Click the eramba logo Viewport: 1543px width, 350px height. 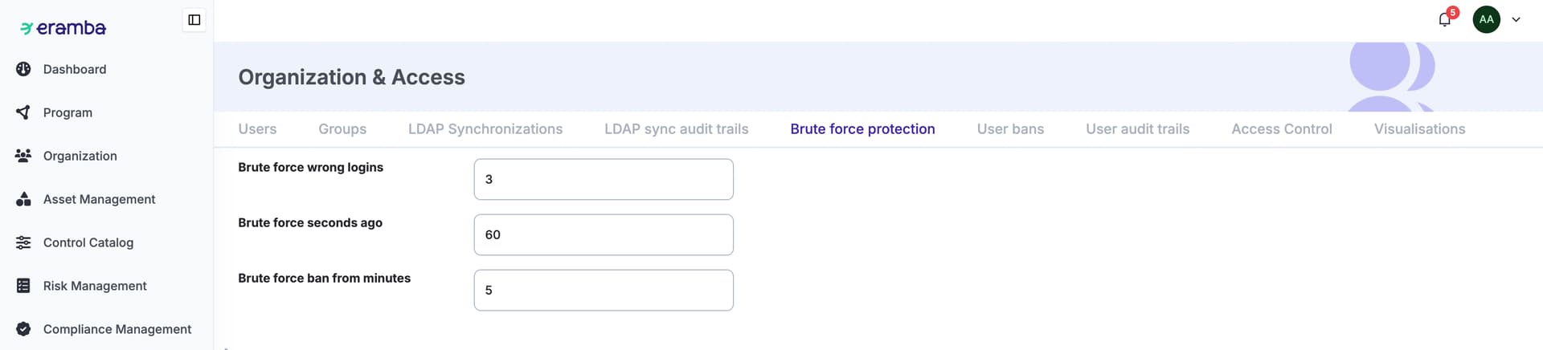pos(63,28)
